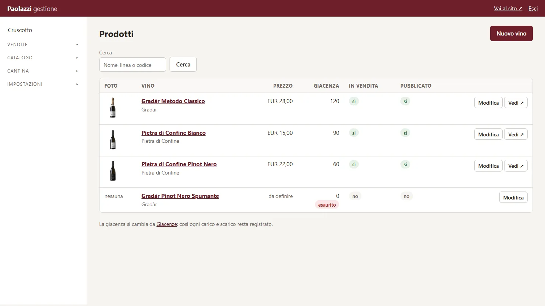Click the In vendita column header
This screenshot has width=545, height=306.
pyautogui.click(x=363, y=86)
